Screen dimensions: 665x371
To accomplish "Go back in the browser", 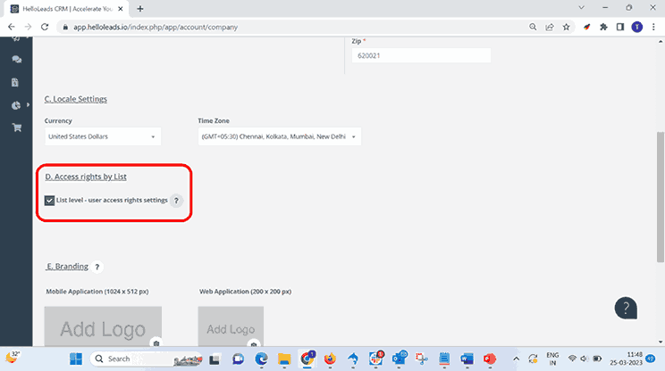I will point(12,27).
